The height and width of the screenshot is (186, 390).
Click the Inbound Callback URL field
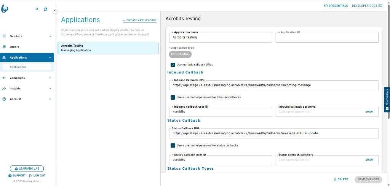click(274, 85)
